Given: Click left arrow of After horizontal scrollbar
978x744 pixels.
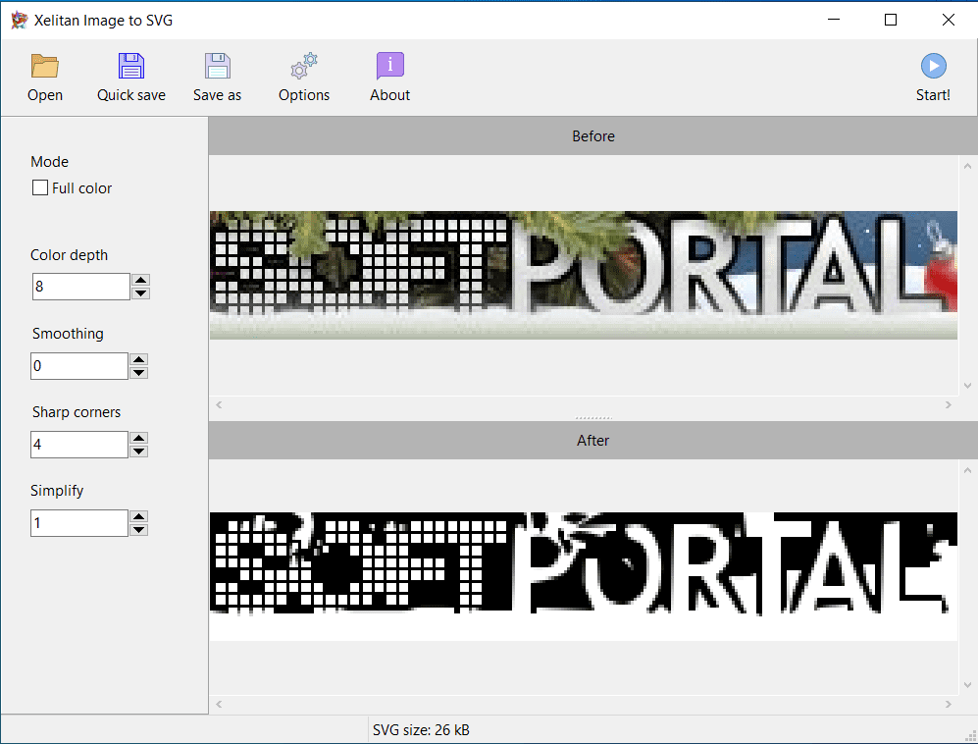Looking at the screenshot, I should (x=219, y=704).
